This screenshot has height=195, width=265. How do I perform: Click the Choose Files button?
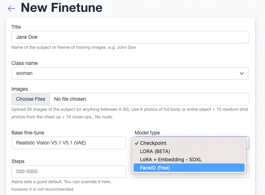pos(30,99)
